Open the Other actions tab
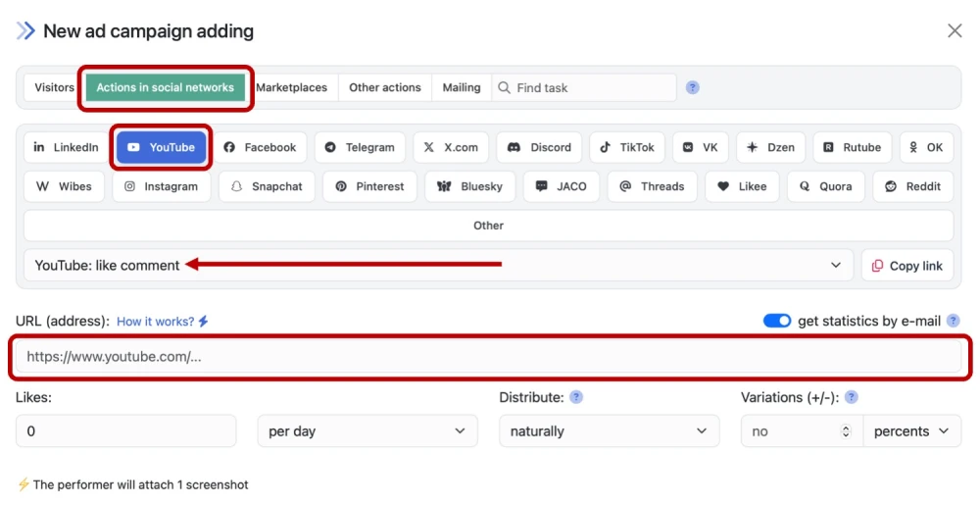The width and height of the screenshot is (980, 505). point(385,87)
